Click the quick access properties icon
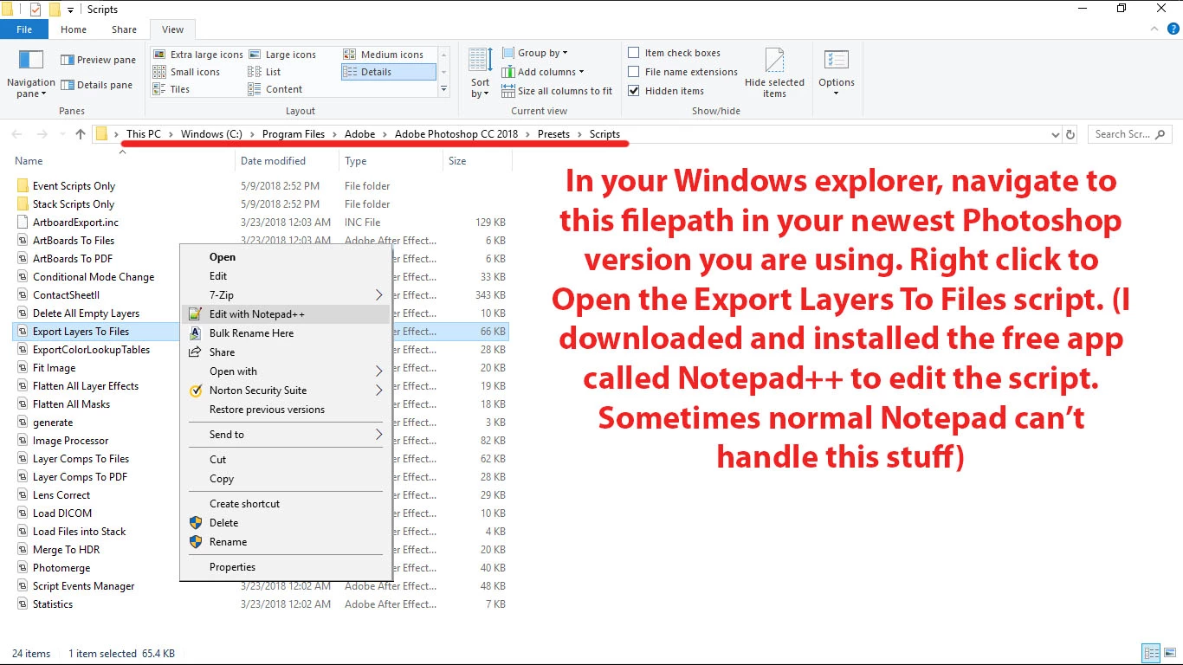Image resolution: width=1183 pixels, height=665 pixels. (36, 10)
